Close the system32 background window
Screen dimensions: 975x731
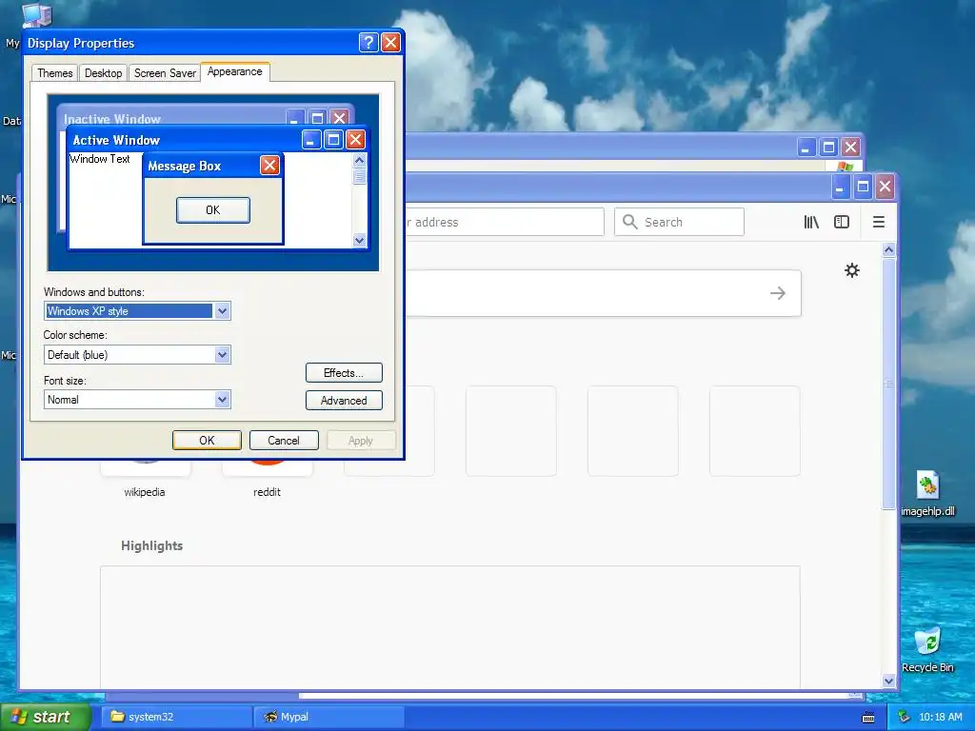[x=850, y=148]
